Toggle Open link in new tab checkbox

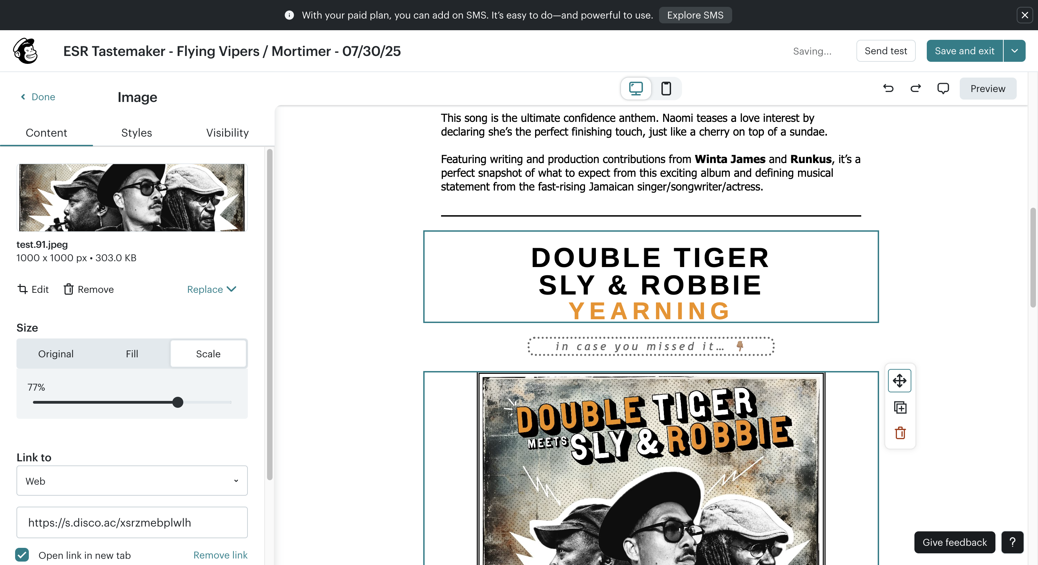point(22,555)
